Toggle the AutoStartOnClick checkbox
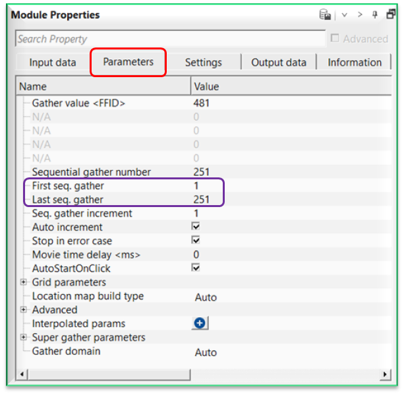This screenshot has width=404, height=395. [196, 268]
